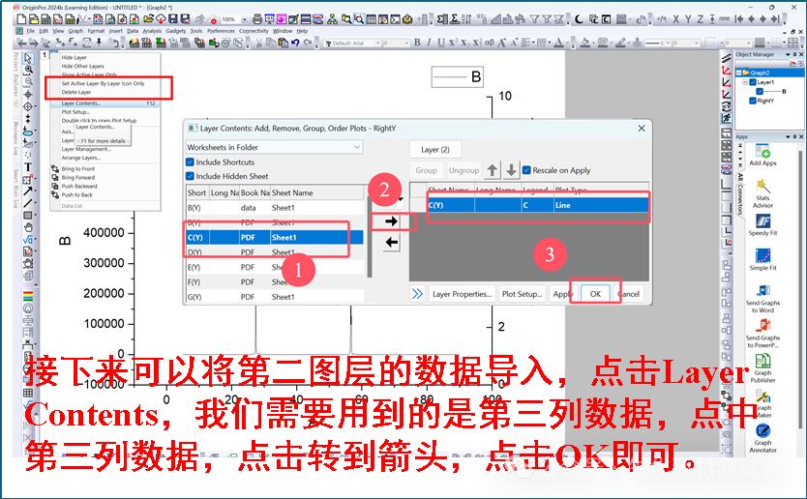The image size is (807, 499).
Task: Click the Layer (2) button
Action: pyautogui.click(x=434, y=150)
